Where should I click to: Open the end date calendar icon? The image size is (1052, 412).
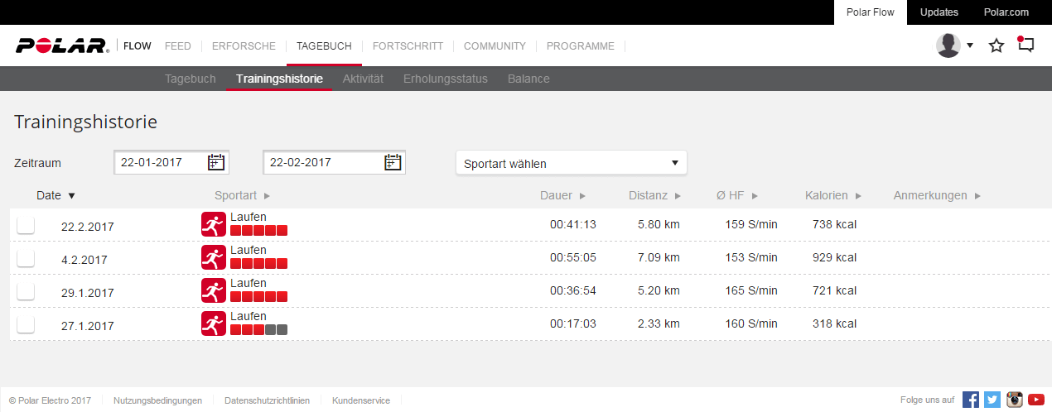coord(393,162)
